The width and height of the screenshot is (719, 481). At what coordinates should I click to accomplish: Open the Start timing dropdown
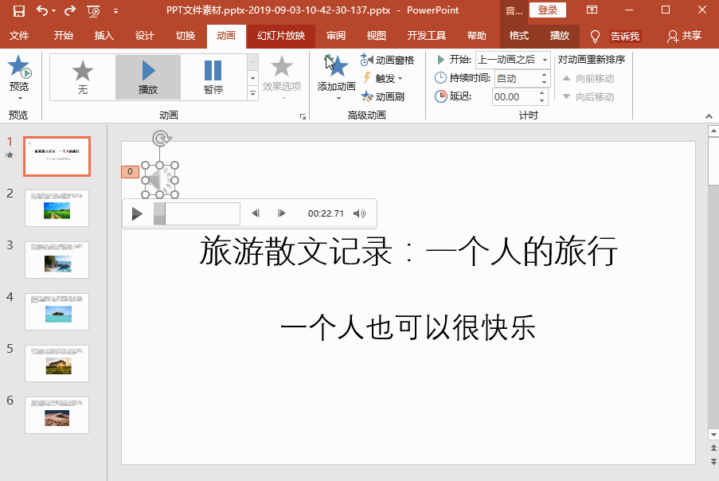click(x=513, y=60)
